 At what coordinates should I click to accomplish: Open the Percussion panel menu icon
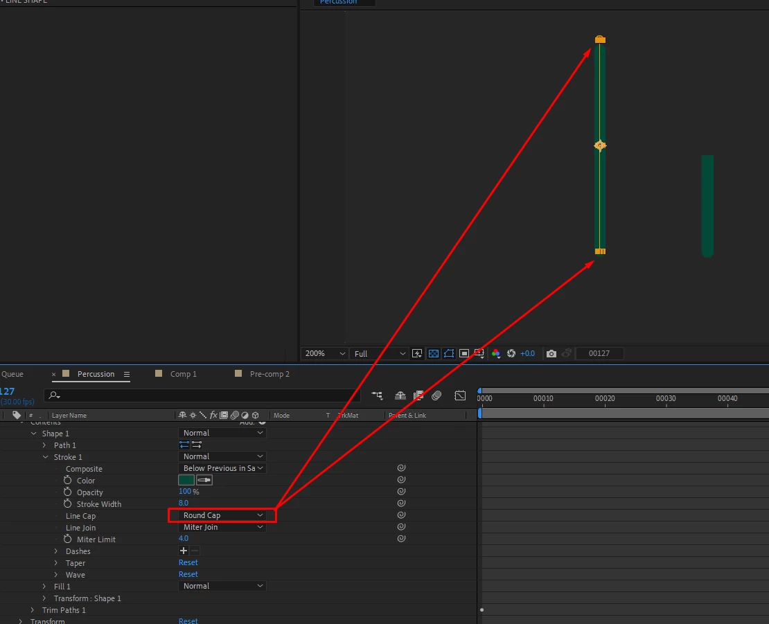(127, 374)
